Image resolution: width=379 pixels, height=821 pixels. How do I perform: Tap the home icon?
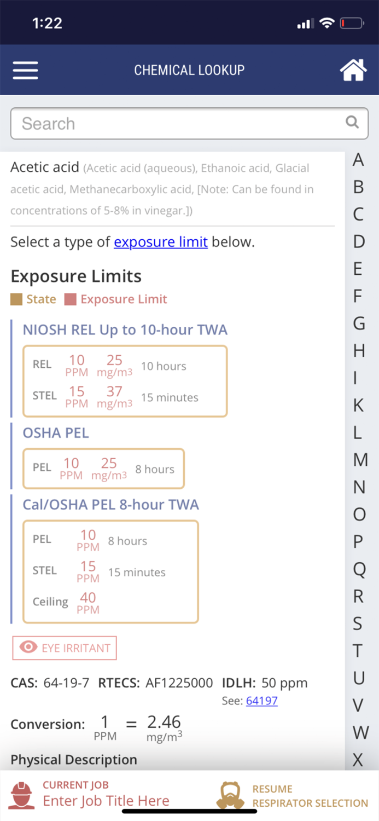[x=353, y=70]
